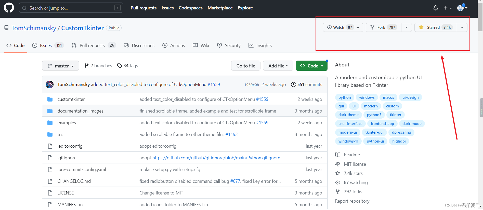The image size is (483, 210).
Task: Open the Wiki tab
Action: 201,46
